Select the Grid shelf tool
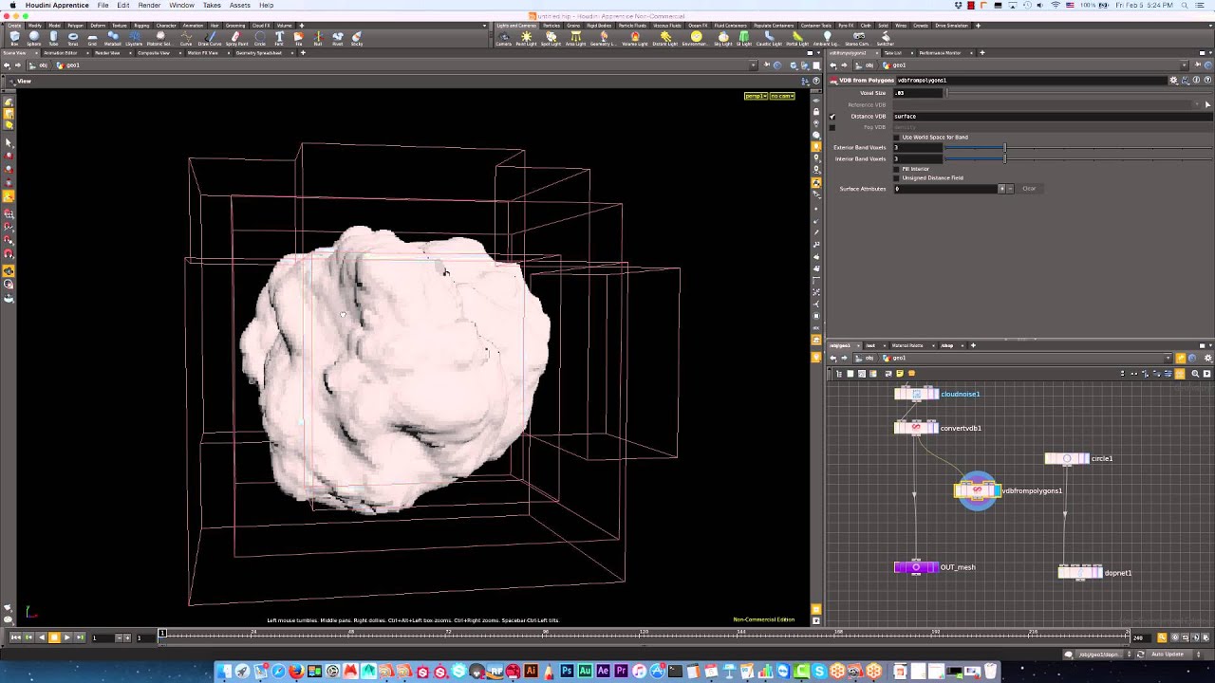Viewport: 1215px width, 683px height. [92, 38]
